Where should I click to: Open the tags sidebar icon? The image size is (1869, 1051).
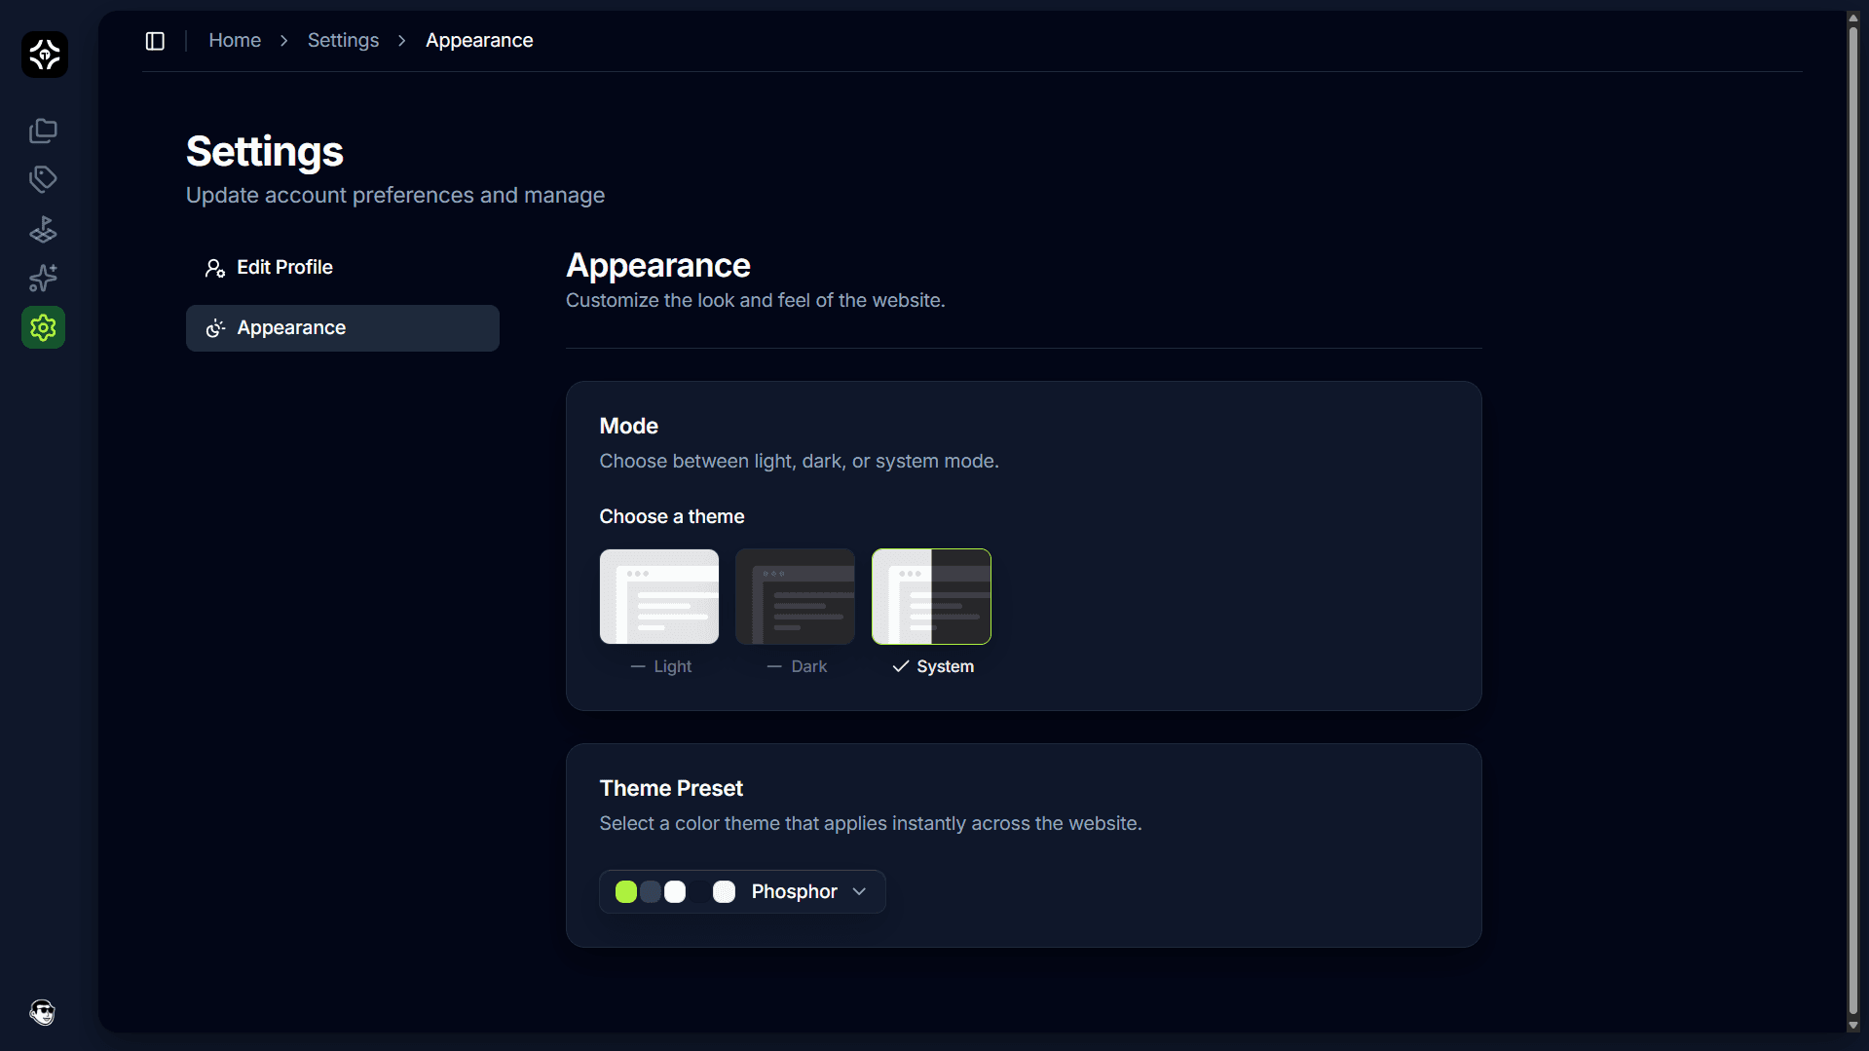43,179
